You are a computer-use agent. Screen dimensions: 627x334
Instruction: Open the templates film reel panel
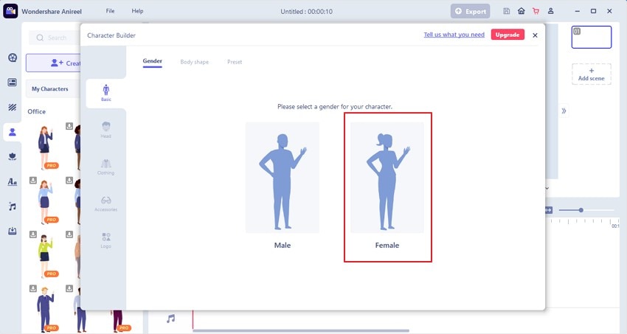(13, 58)
